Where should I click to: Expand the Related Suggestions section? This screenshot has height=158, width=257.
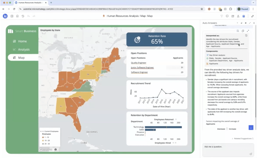coord(242,138)
